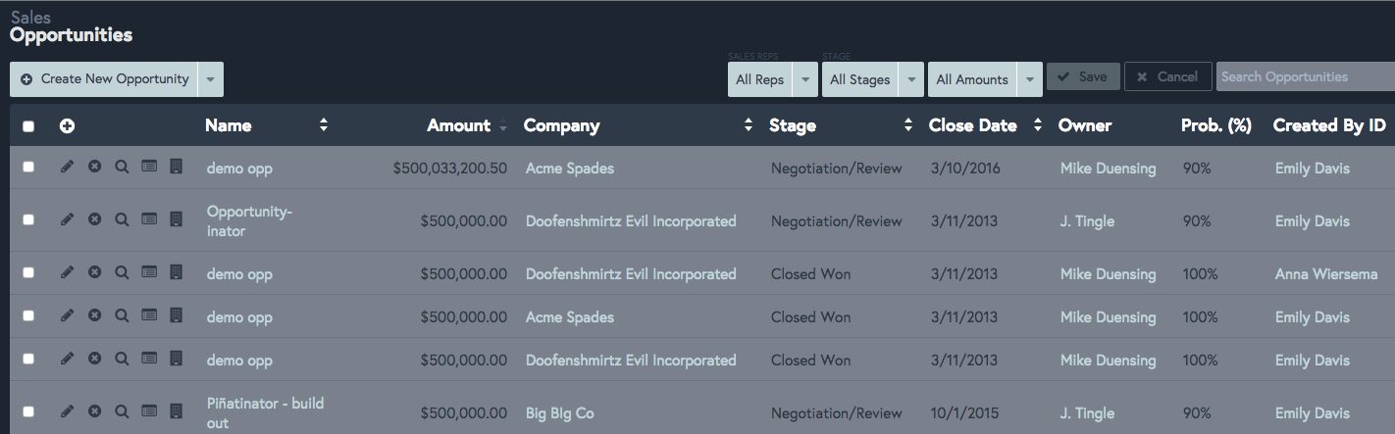Click the Search Opportunities field

1304,76
